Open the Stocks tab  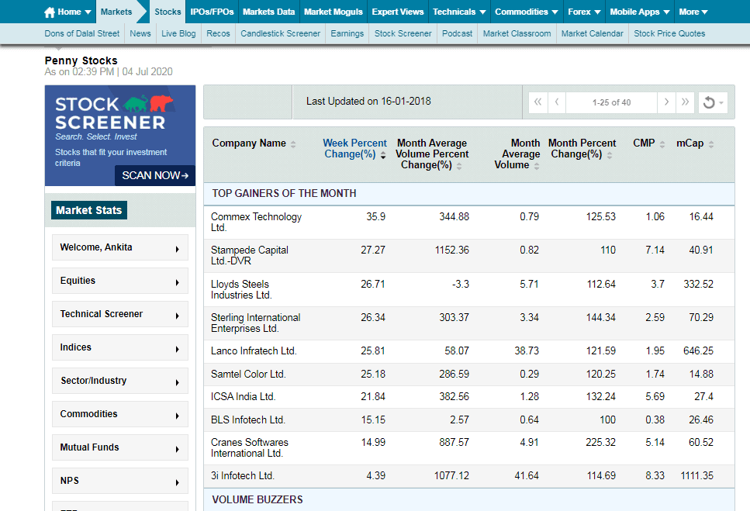168,12
